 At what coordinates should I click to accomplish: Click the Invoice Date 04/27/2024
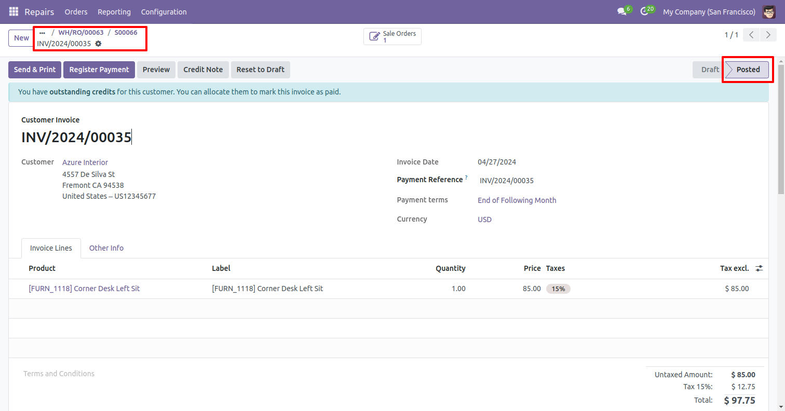coord(497,162)
